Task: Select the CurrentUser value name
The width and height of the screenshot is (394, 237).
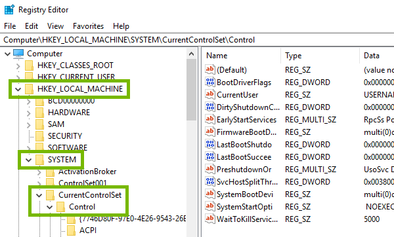Action: click(x=238, y=95)
